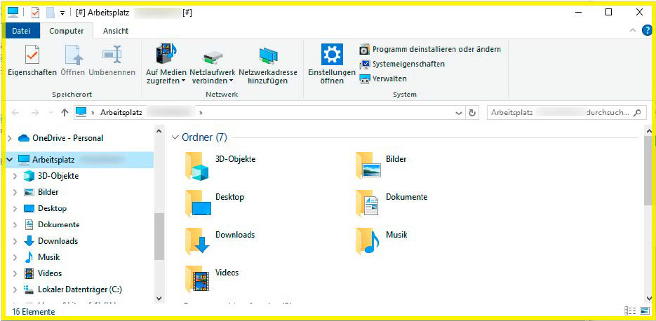This screenshot has height=321, width=656.
Task: Open the Datei menu tab
Action: [x=22, y=31]
